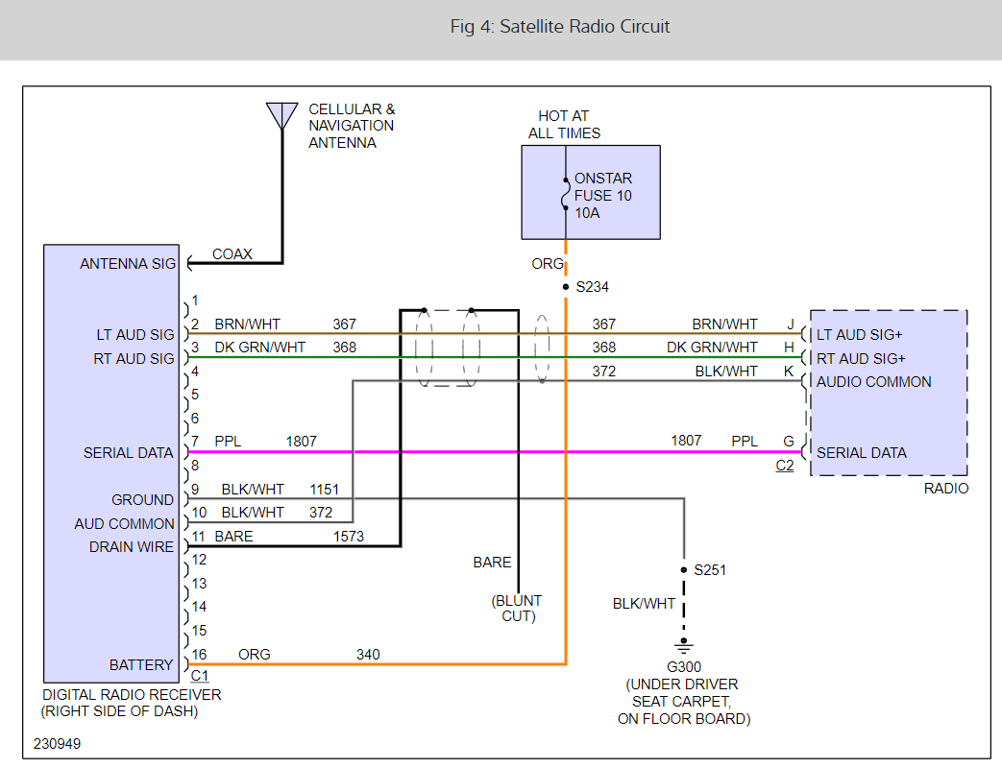Click the ONSTAR FUSE 10 symbol
The width and height of the screenshot is (1002, 768).
click(x=567, y=195)
